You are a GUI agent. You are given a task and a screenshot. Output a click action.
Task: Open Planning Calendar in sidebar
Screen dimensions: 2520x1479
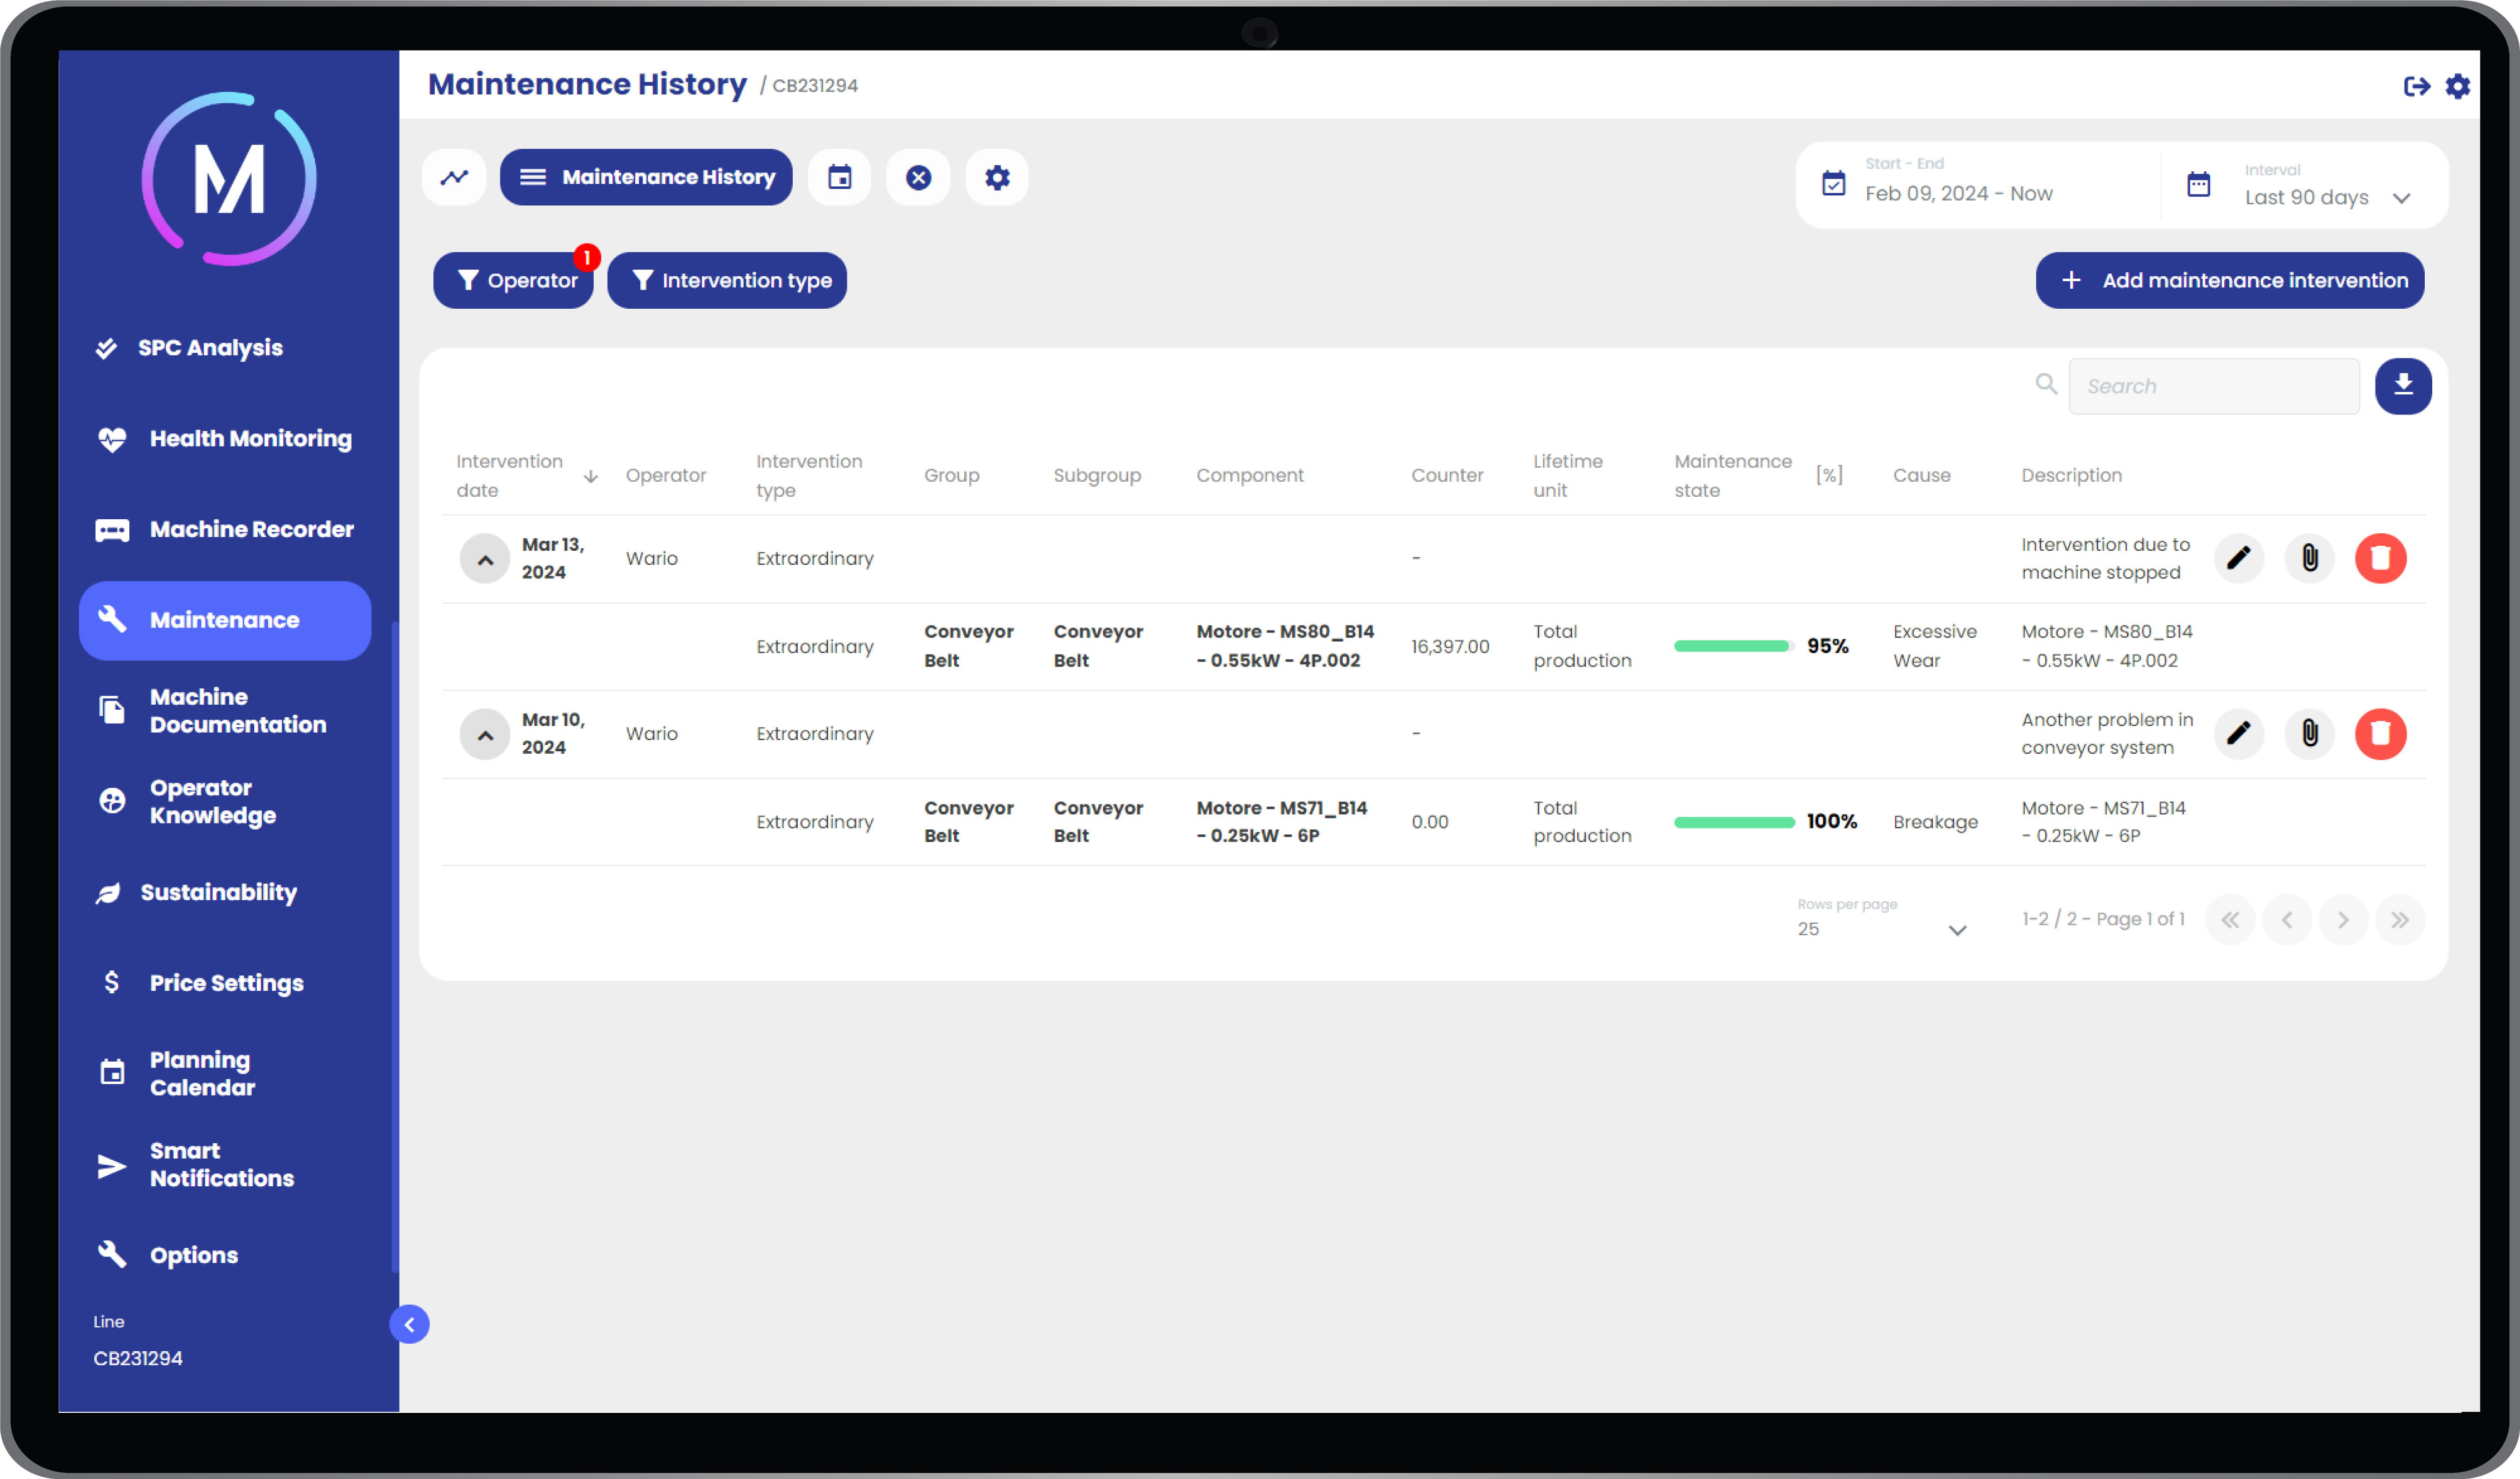225,1073
